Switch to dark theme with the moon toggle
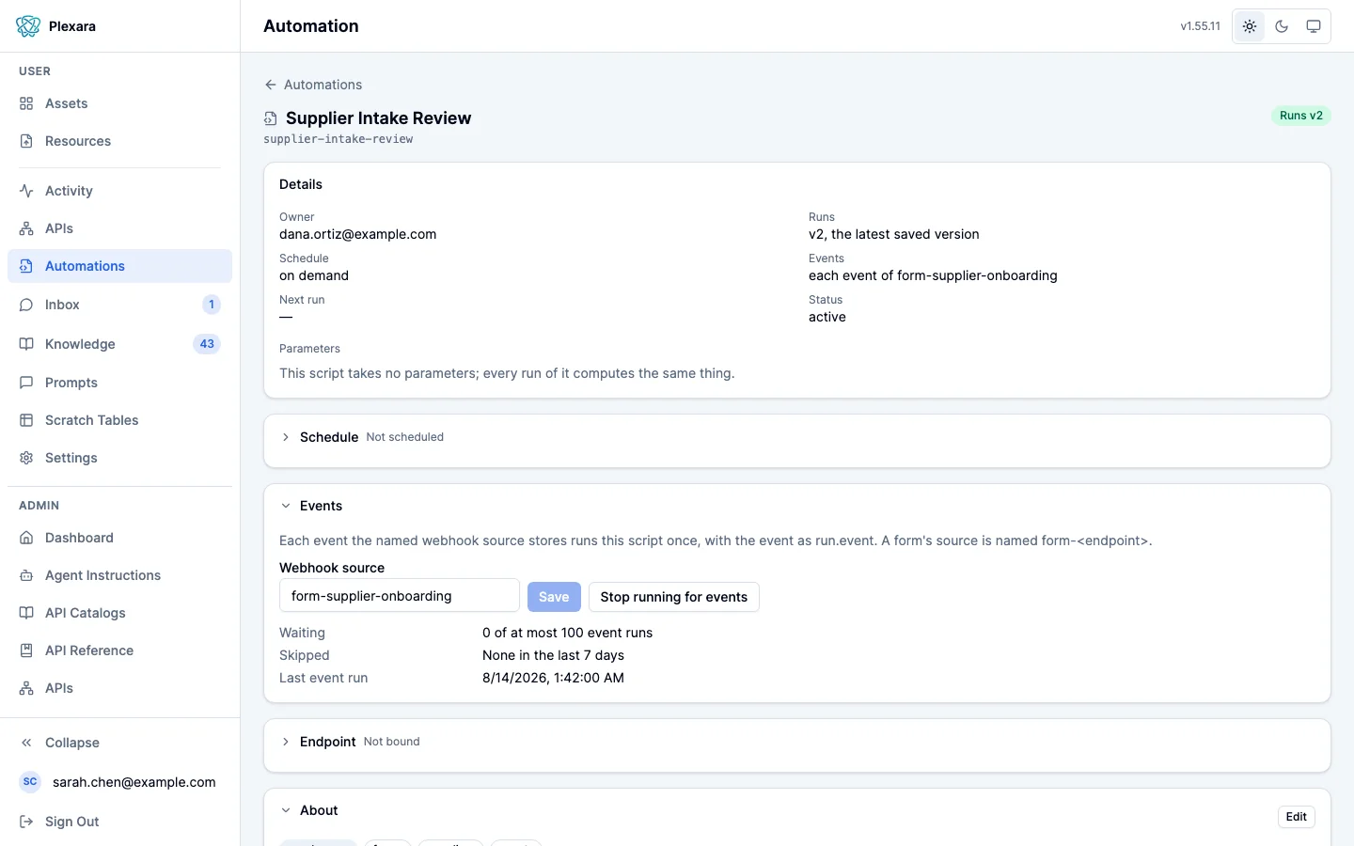Viewport: 1354px width, 846px height. [1282, 26]
